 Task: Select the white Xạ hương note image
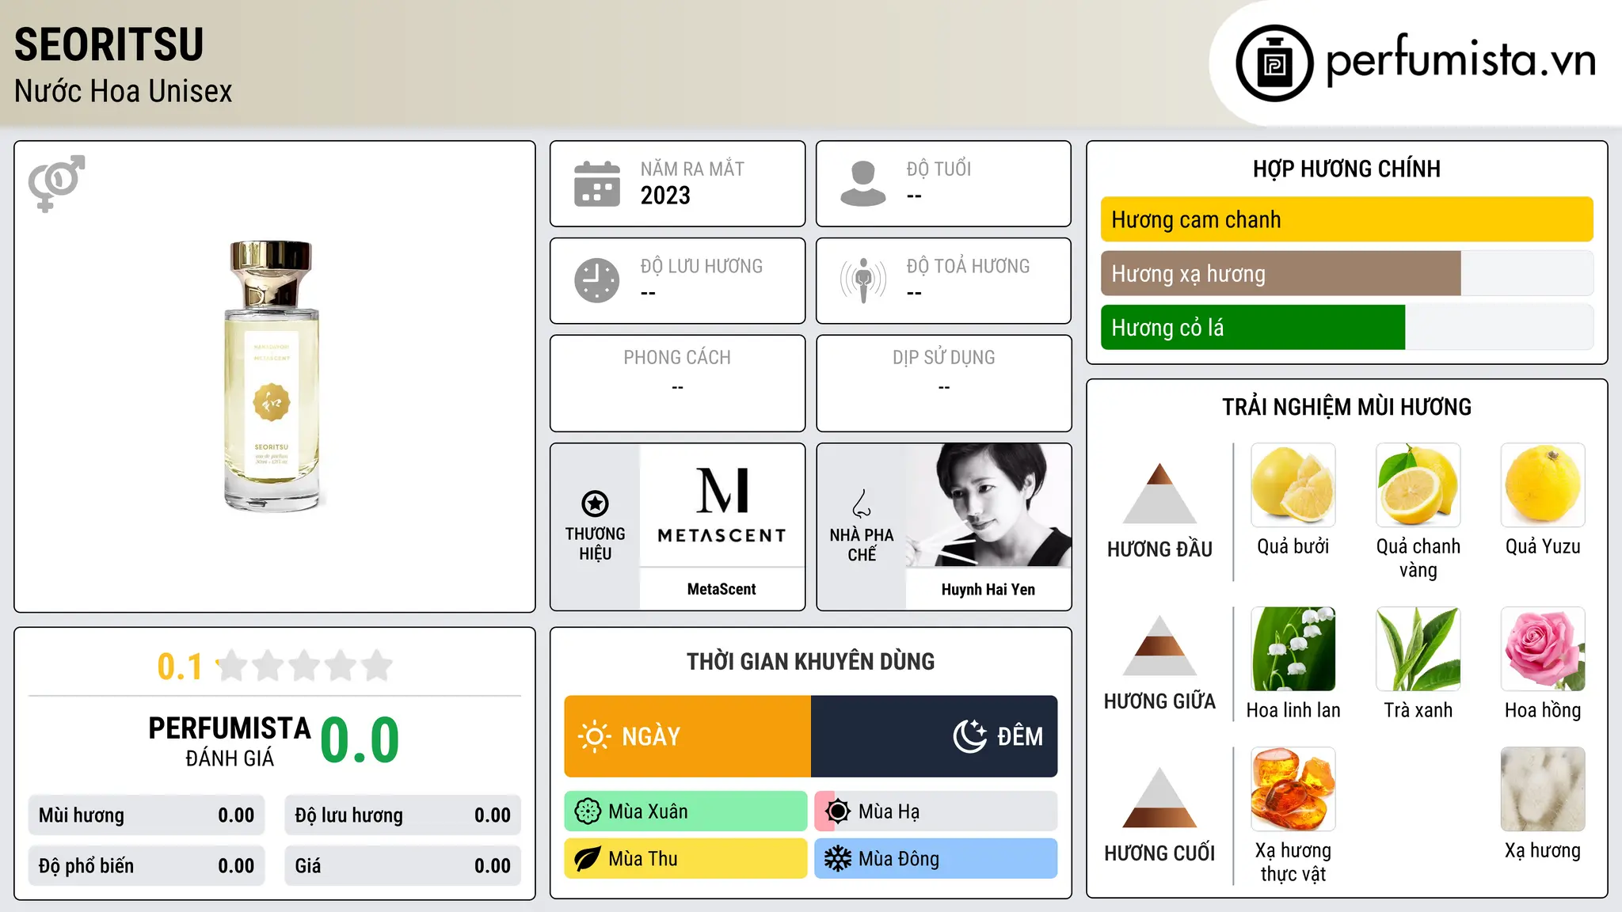point(1543,789)
